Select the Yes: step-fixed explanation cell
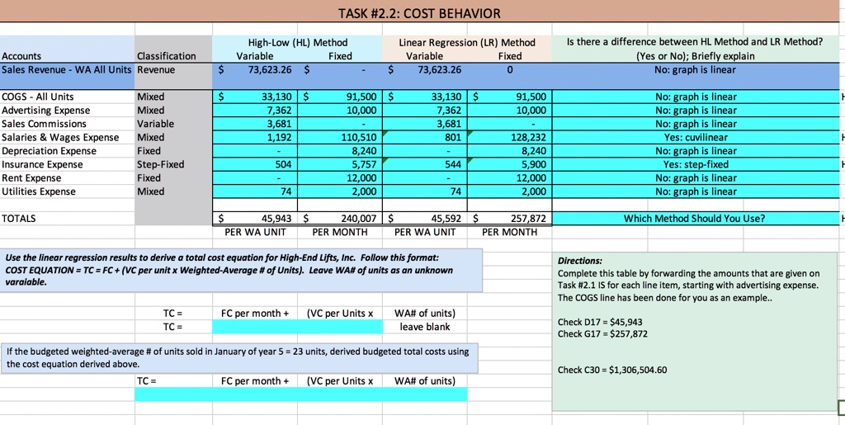This screenshot has height=425, width=845. pos(695,164)
